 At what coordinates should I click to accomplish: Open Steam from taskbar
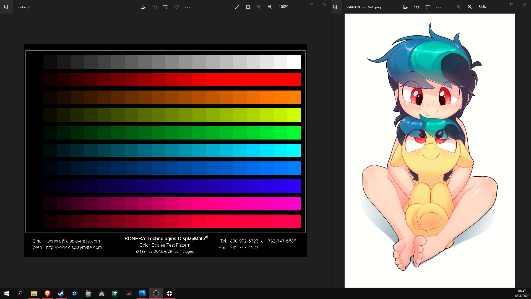pyautogui.click(x=61, y=293)
